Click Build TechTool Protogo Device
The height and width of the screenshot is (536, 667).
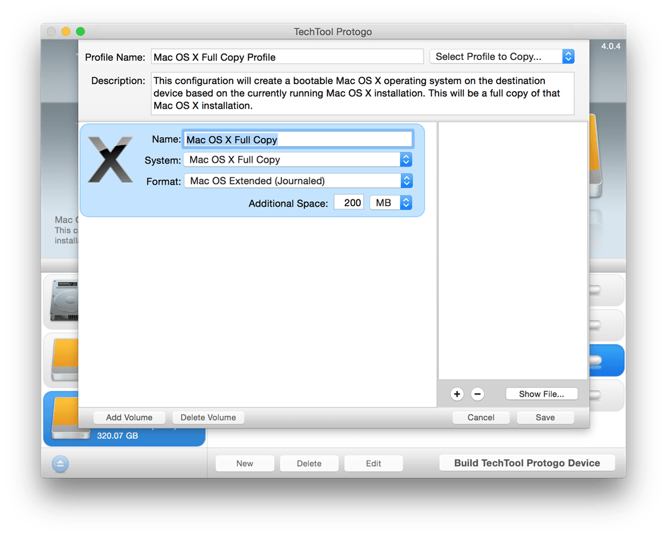(x=527, y=463)
